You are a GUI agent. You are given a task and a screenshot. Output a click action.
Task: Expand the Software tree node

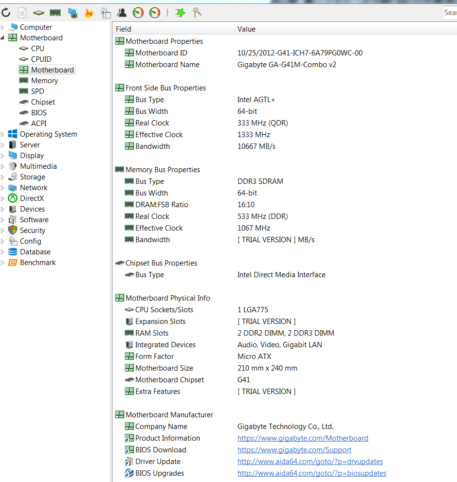[x=2, y=220]
